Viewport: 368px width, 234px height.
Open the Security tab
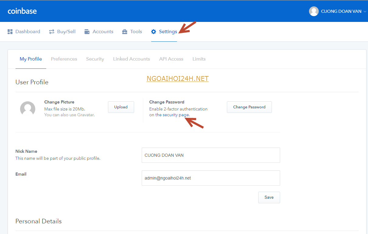[95, 59]
